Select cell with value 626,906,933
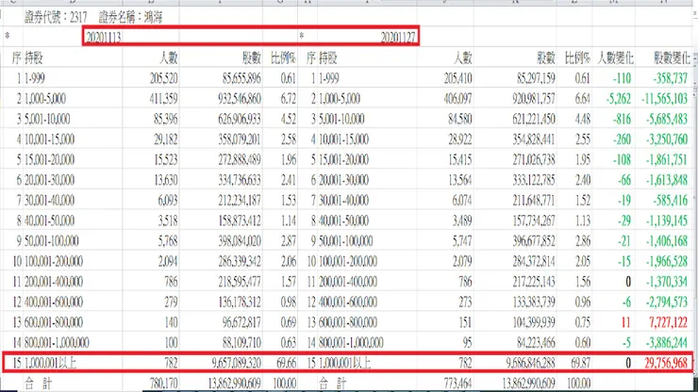Screen dimensions: 698x392 tap(240, 120)
